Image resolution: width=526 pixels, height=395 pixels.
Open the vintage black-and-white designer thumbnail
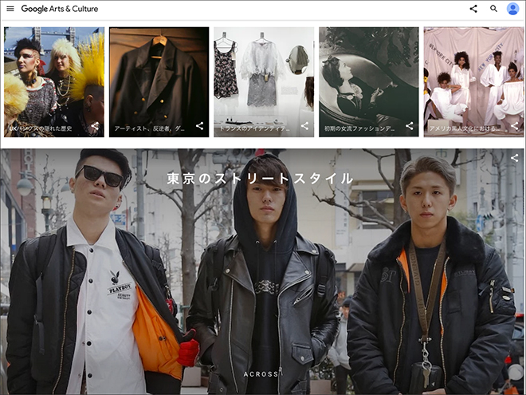click(368, 76)
